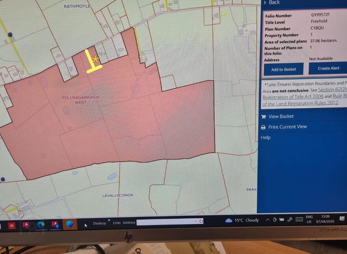Viewport: 347px width, 254px height.
Task: Click the blue circle marker below Rathmoyle
Action: (10, 35)
